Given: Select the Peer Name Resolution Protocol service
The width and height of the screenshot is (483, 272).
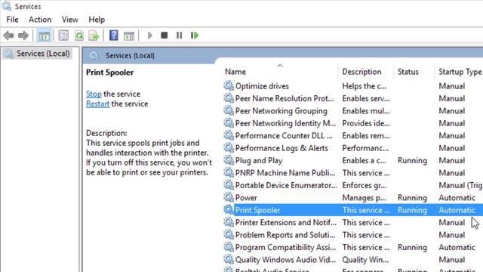Looking at the screenshot, I should coord(285,98).
